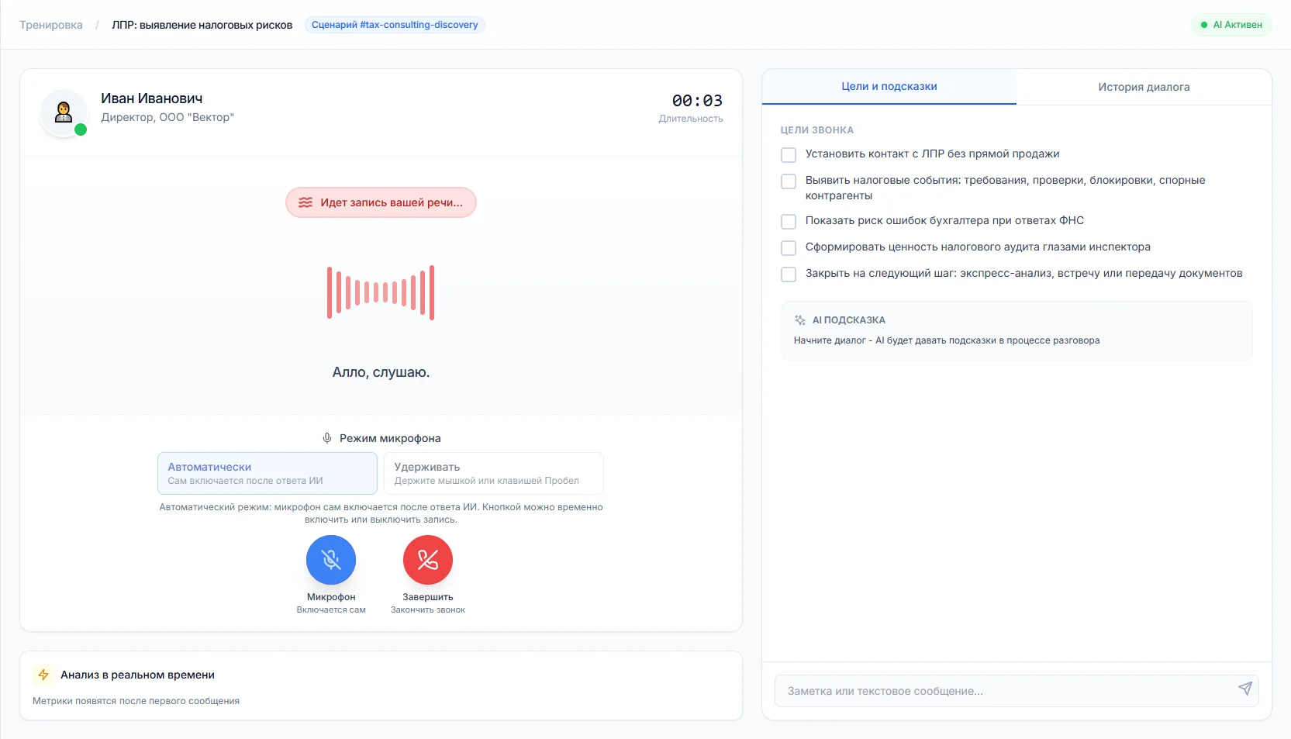Click the 'Идет запись вашей речи...' banner

pyautogui.click(x=381, y=202)
